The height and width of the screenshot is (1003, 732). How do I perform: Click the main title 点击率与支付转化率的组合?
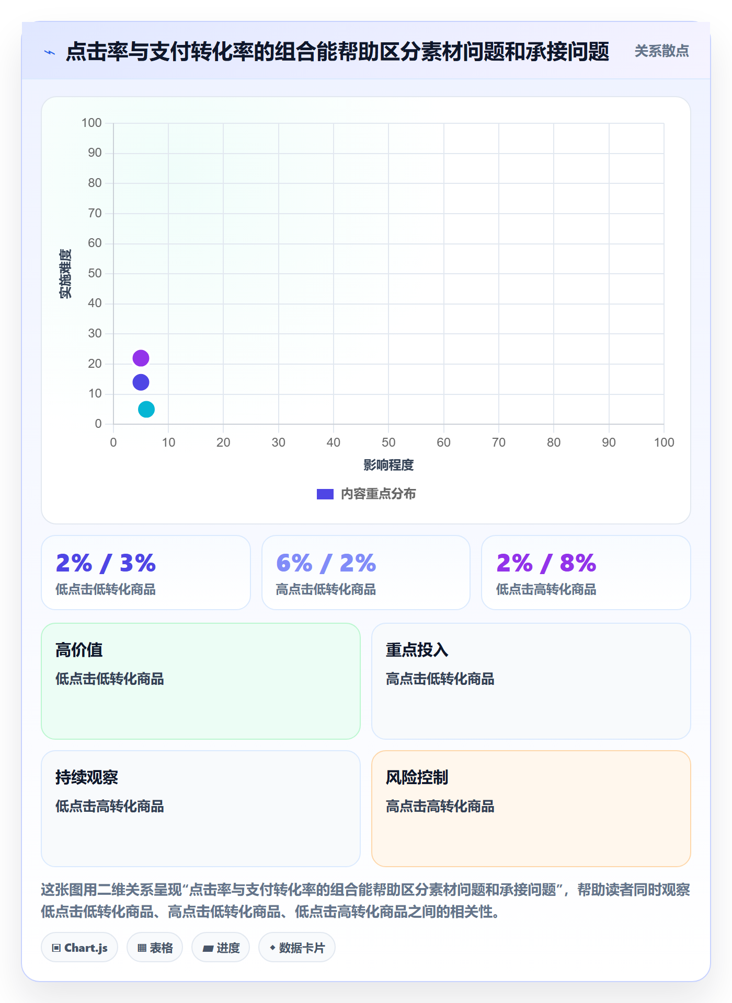point(337,52)
